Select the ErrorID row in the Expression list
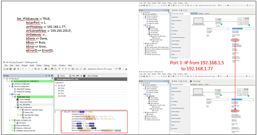 [x=63, y=96]
